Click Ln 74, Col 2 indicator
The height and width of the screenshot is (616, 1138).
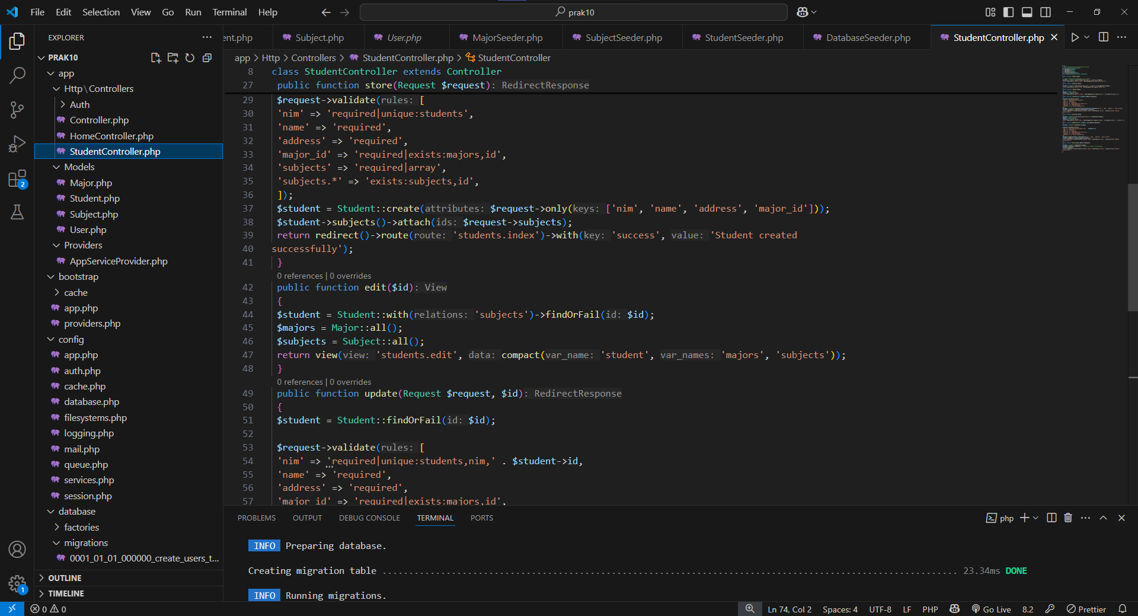coord(789,609)
